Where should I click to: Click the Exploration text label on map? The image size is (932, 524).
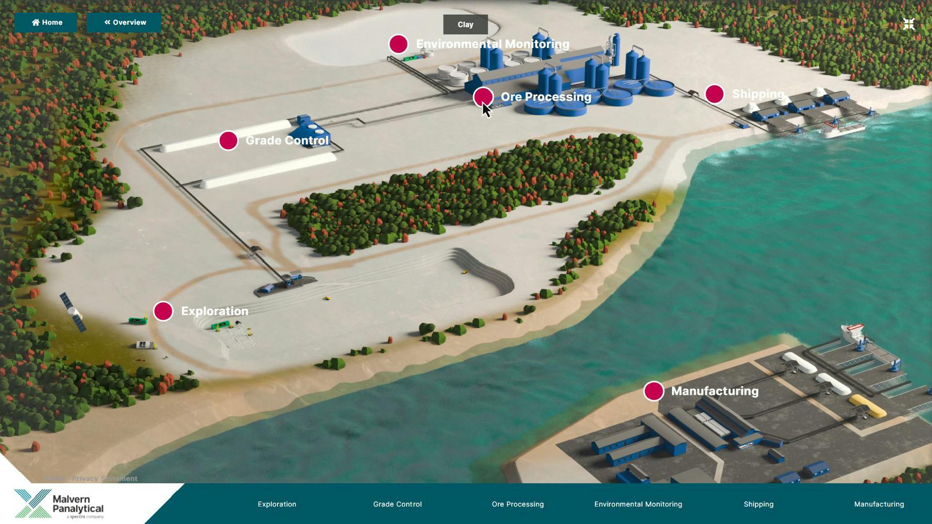pyautogui.click(x=214, y=311)
